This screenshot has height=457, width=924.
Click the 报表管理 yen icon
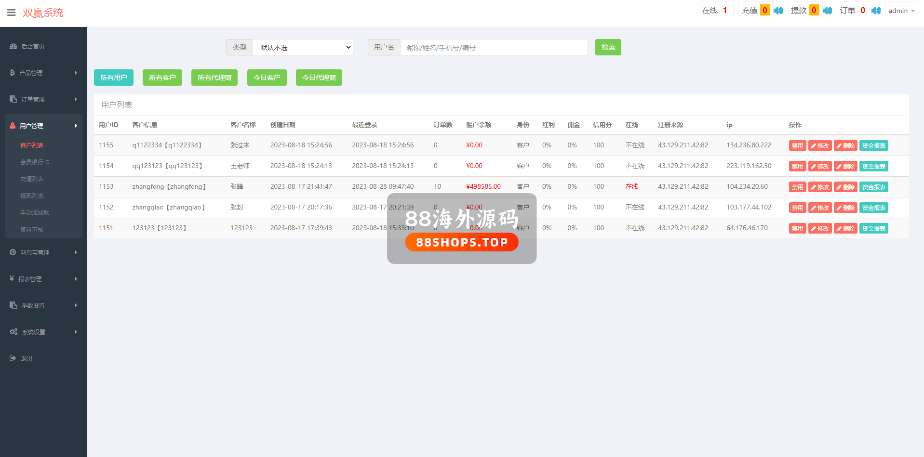[x=12, y=279]
